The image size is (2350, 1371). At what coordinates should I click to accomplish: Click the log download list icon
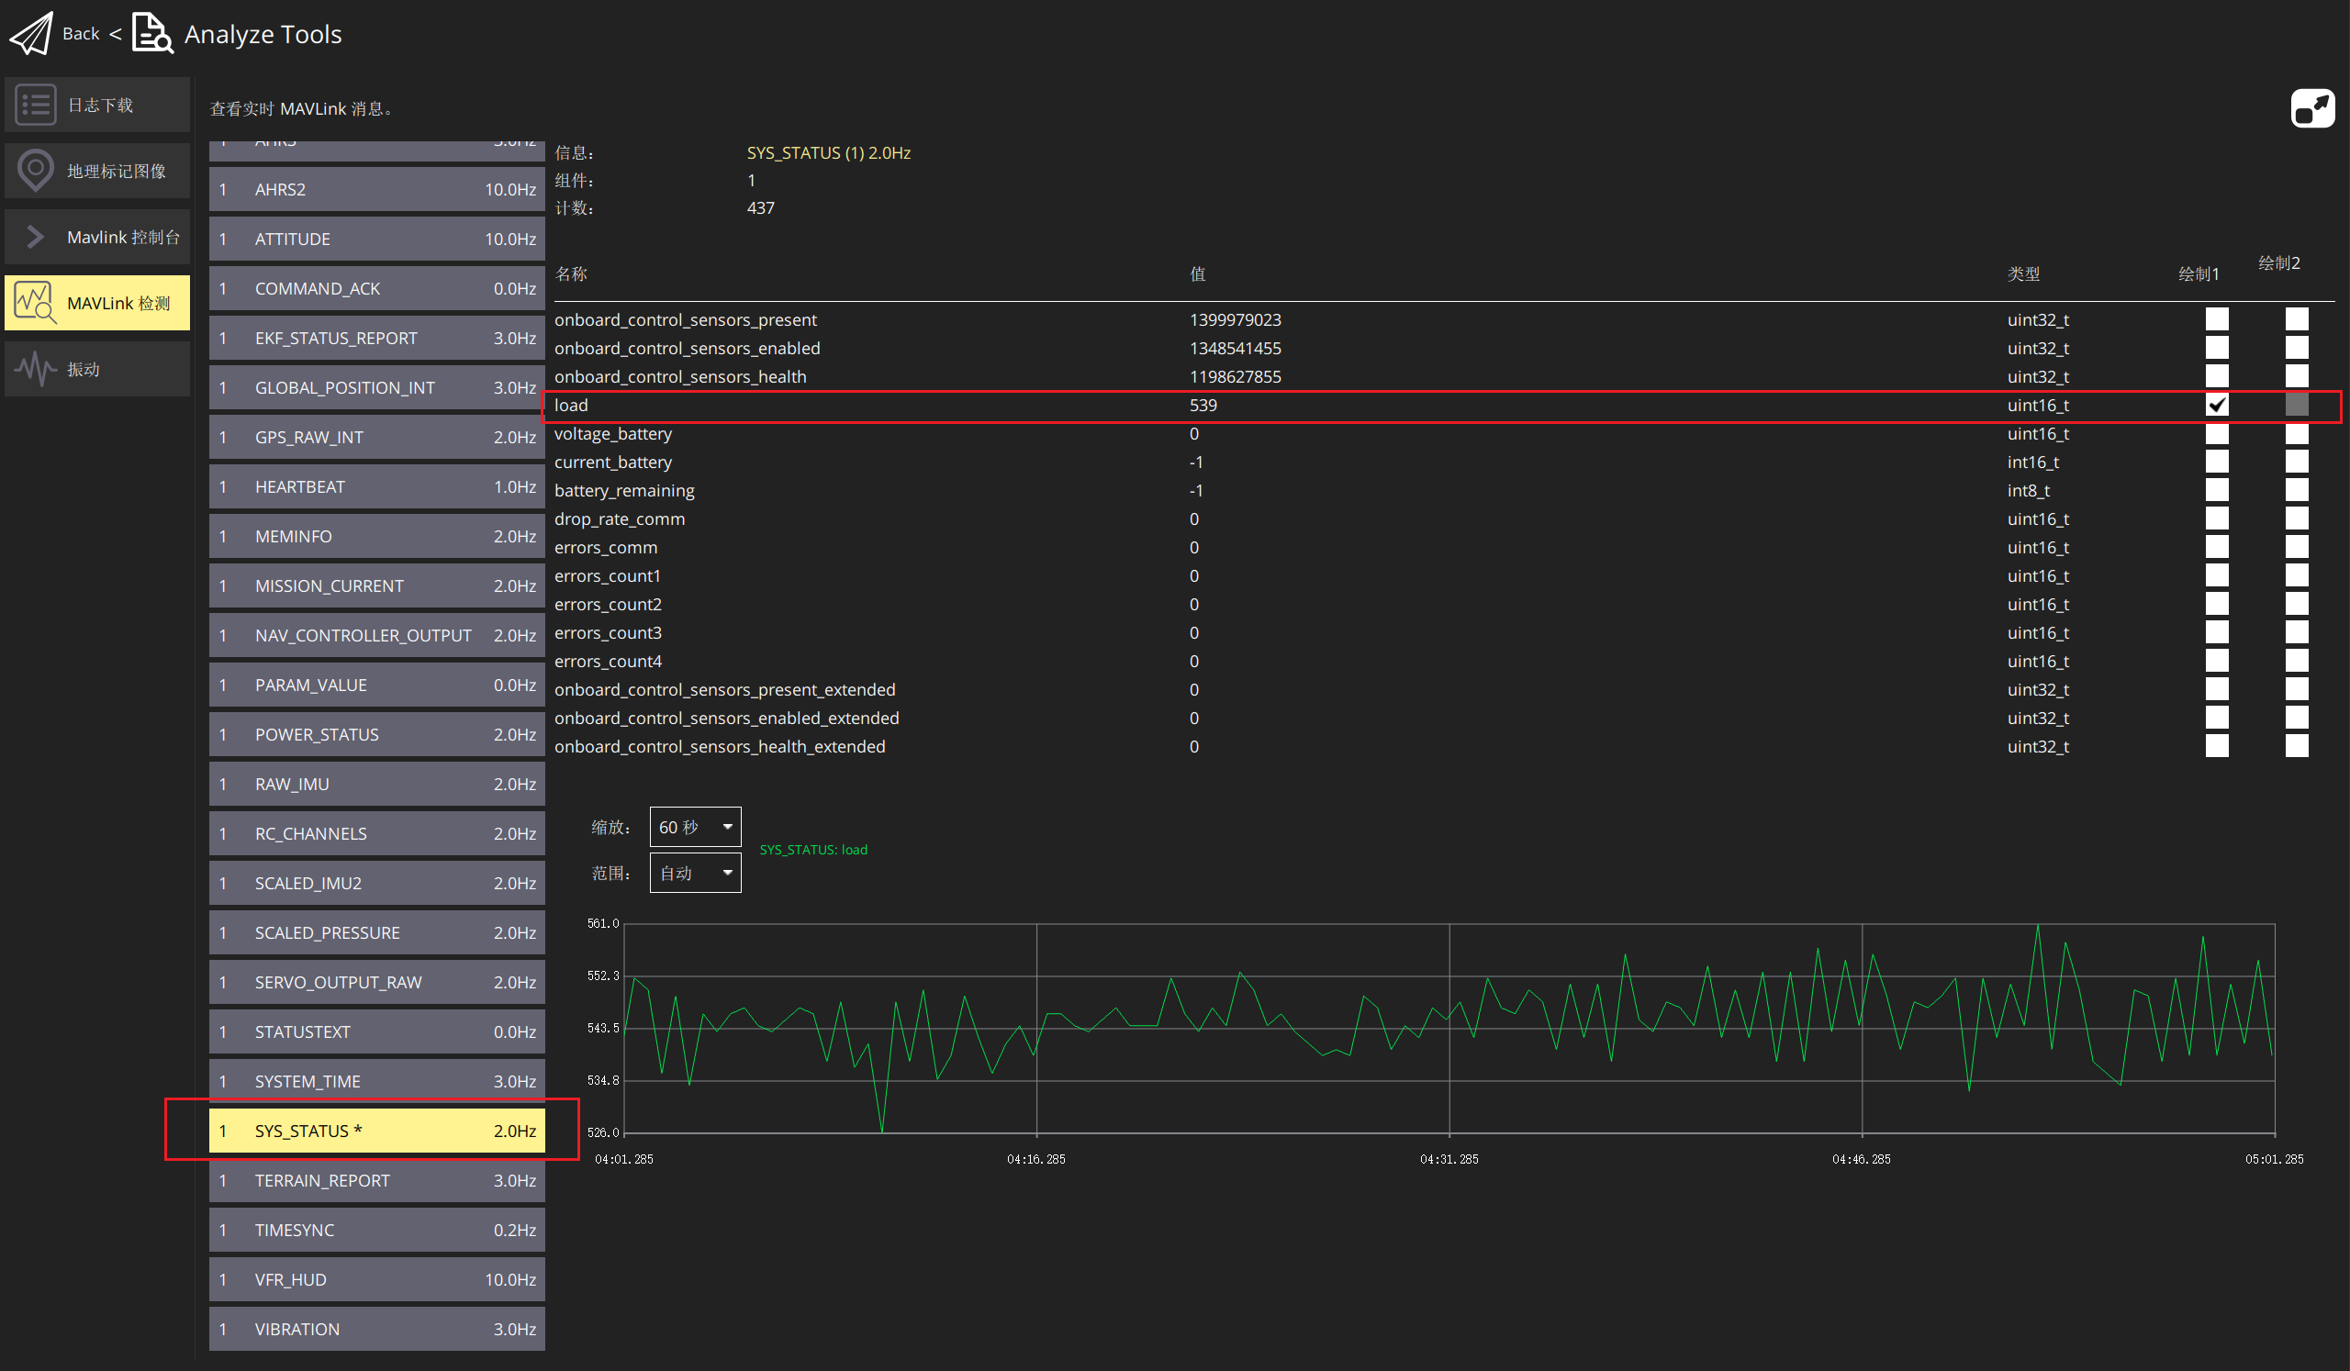pyautogui.click(x=36, y=106)
